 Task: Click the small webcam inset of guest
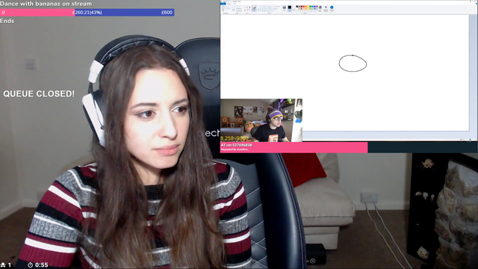(261, 120)
